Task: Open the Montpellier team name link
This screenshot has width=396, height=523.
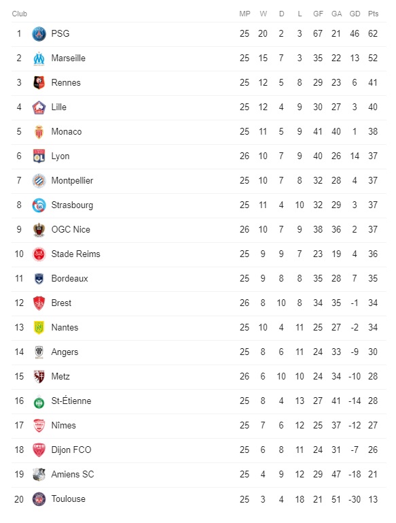Action: coord(72,180)
